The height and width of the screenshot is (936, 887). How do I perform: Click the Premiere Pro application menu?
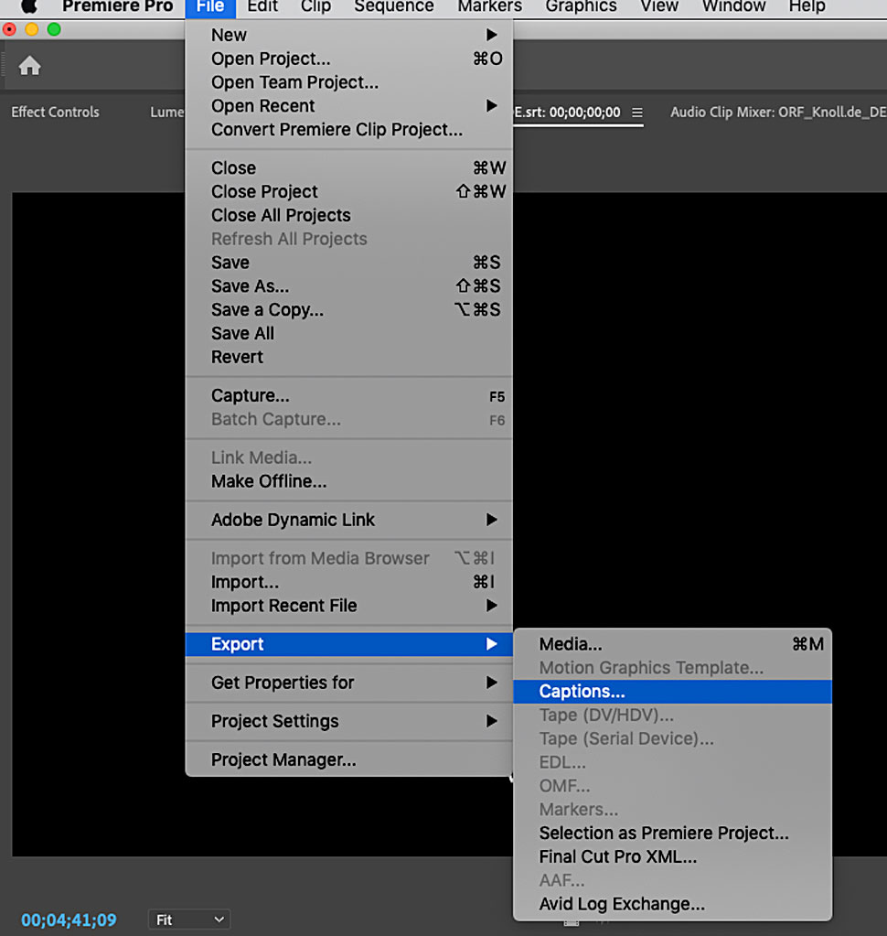118,6
